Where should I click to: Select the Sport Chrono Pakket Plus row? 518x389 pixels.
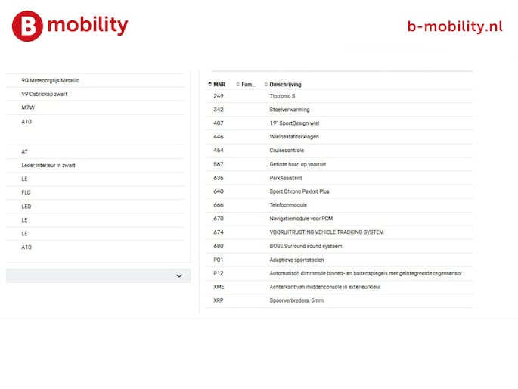tap(299, 191)
